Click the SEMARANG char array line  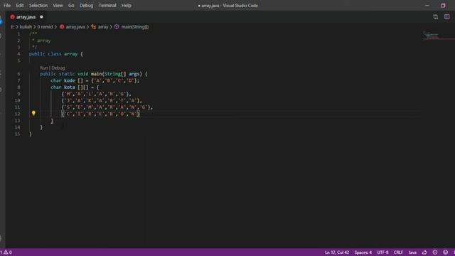(107, 107)
